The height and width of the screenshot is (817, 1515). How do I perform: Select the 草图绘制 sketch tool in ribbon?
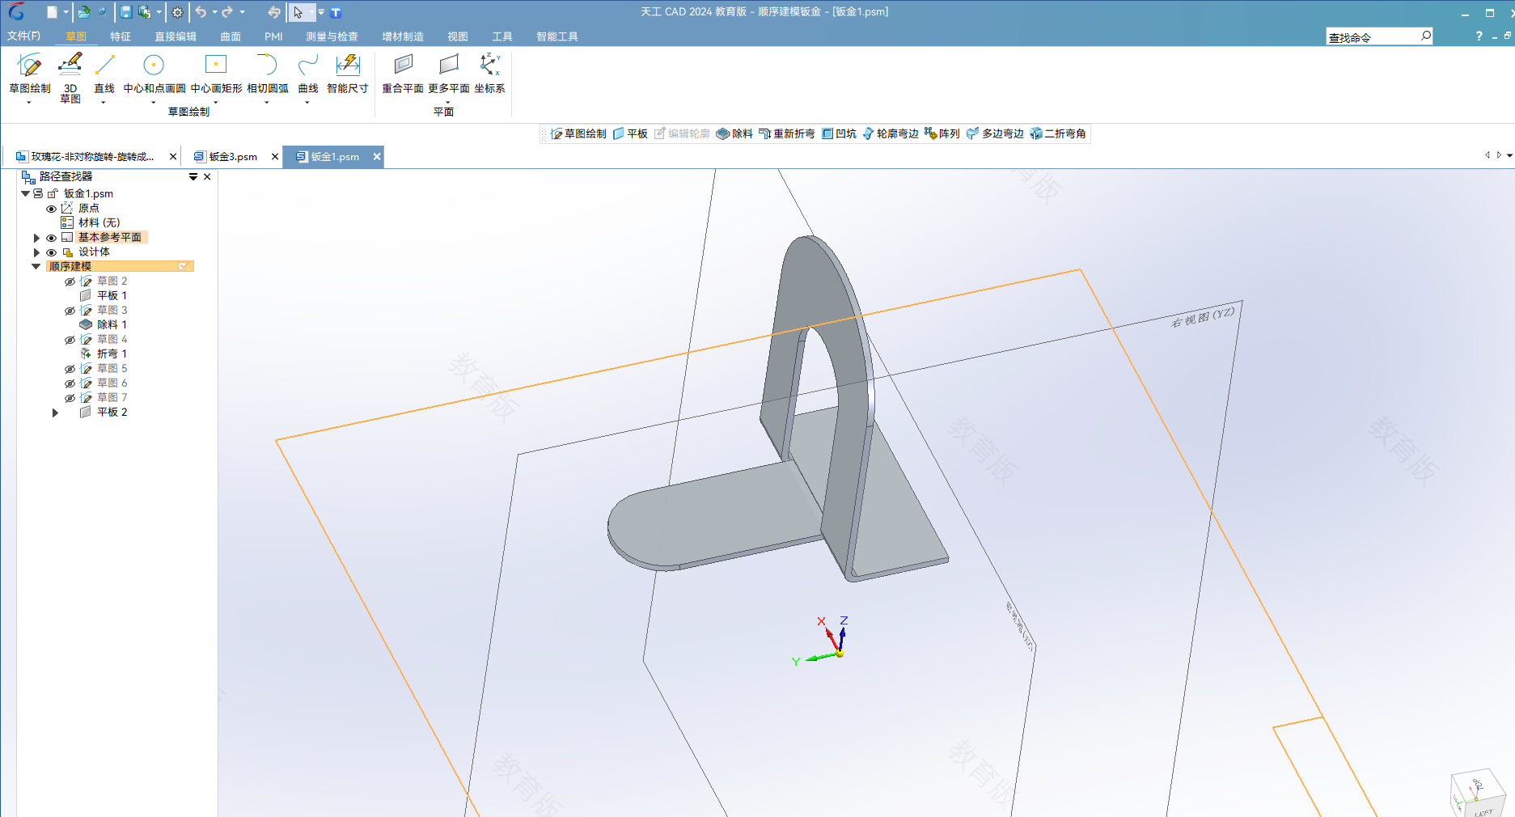tap(29, 74)
